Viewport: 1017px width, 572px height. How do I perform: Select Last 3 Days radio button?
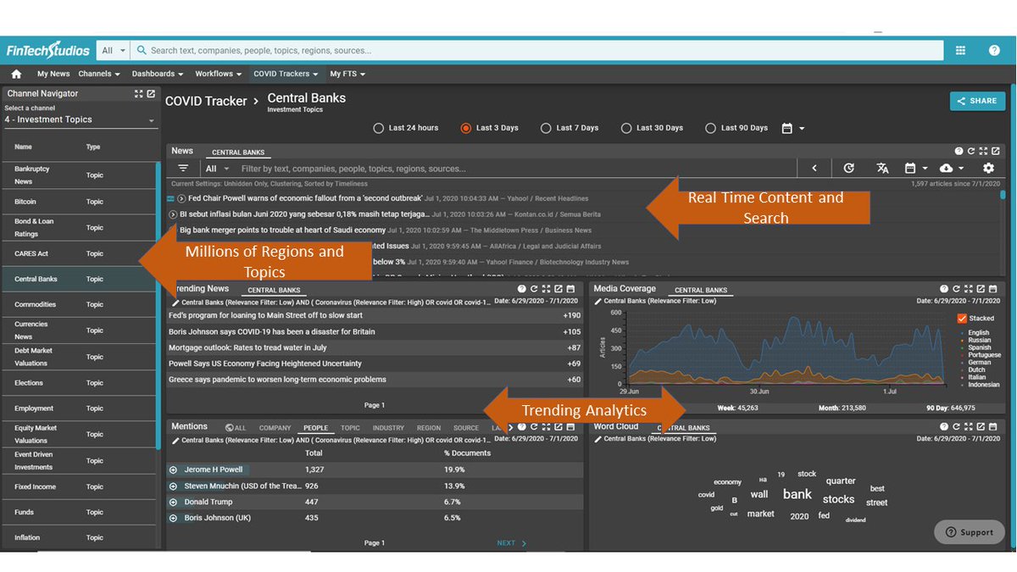click(465, 128)
